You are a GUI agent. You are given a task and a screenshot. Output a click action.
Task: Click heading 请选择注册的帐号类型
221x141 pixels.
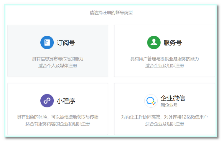tap(111, 13)
